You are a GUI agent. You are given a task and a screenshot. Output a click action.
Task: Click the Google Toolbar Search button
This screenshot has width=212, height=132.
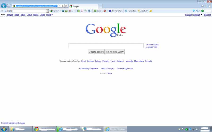tap(54, 11)
